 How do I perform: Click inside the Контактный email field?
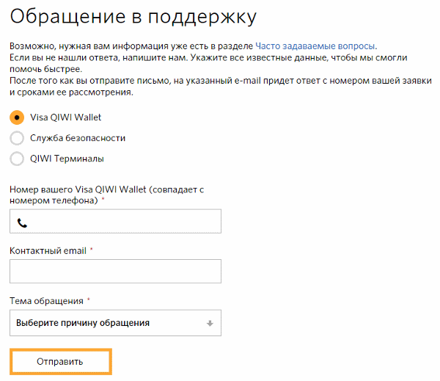pyautogui.click(x=115, y=272)
